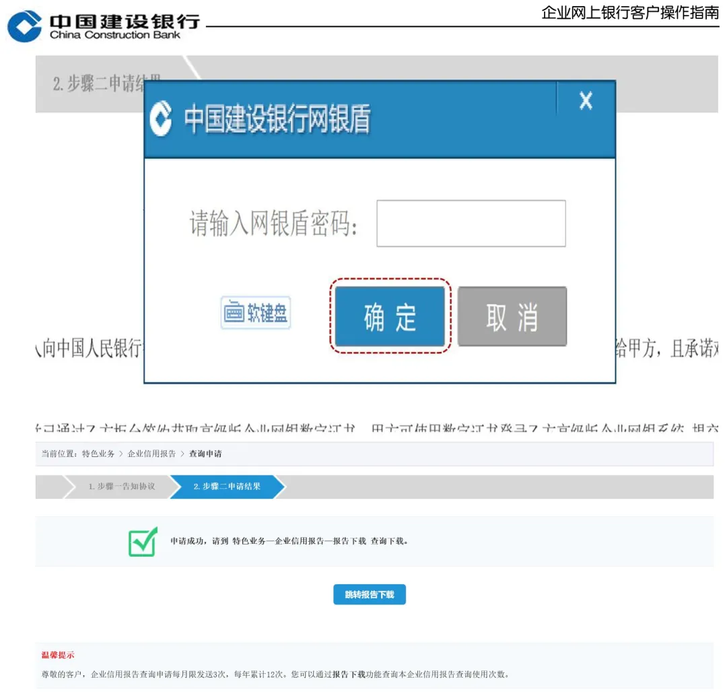Click the gray 2.步骤二申请 tab behind dialog
Screen dimensions: 727x698
pyautogui.click(x=106, y=83)
